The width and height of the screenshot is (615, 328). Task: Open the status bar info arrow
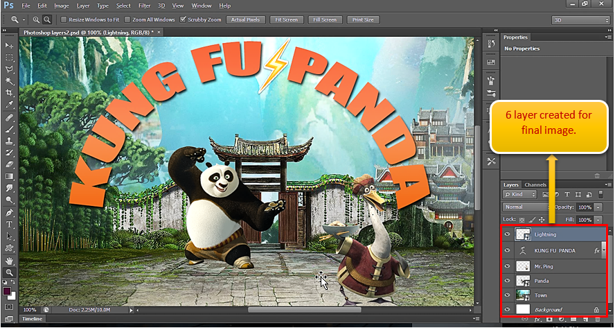132,311
